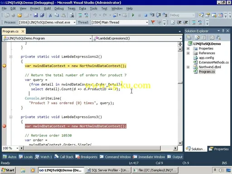Open the 100 % zoom dropdown
This screenshot has height=174, width=232.
coord(17,148)
